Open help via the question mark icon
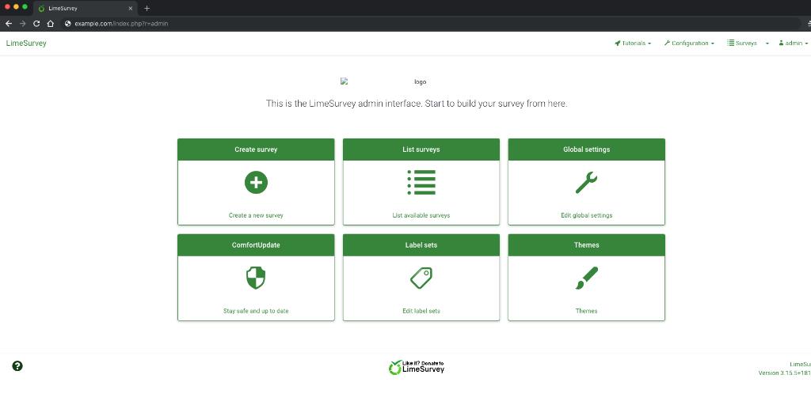The height and width of the screenshot is (405, 811). tap(17, 365)
